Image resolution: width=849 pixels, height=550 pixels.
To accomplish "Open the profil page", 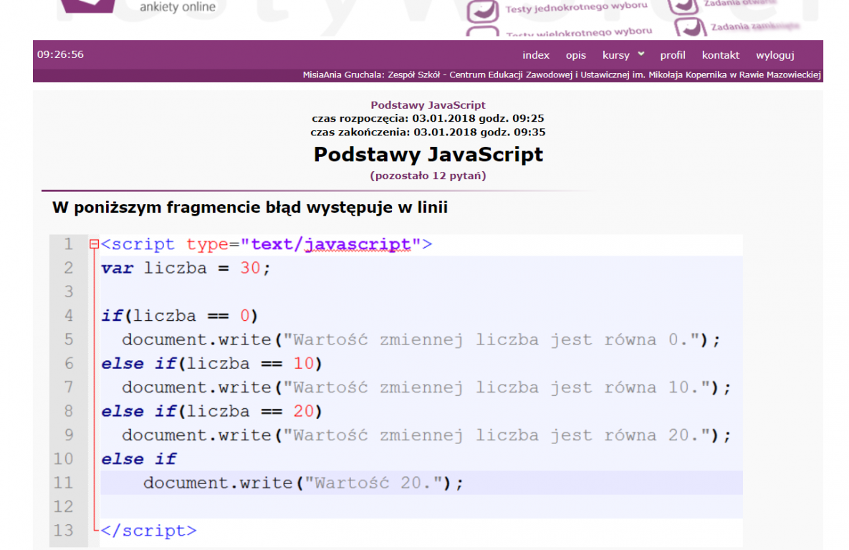I will pyautogui.click(x=673, y=55).
